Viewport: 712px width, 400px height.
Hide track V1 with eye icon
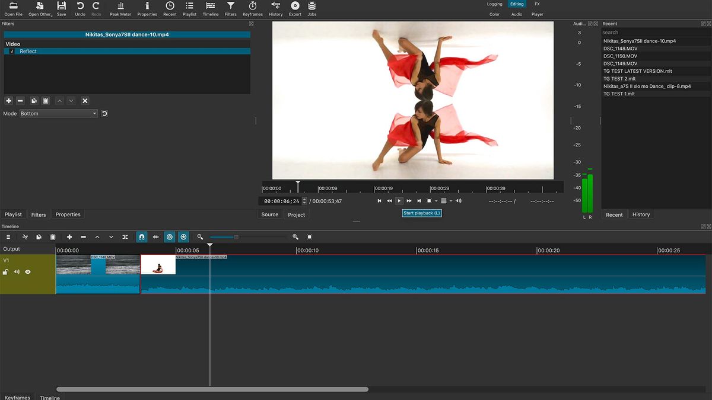pos(27,272)
